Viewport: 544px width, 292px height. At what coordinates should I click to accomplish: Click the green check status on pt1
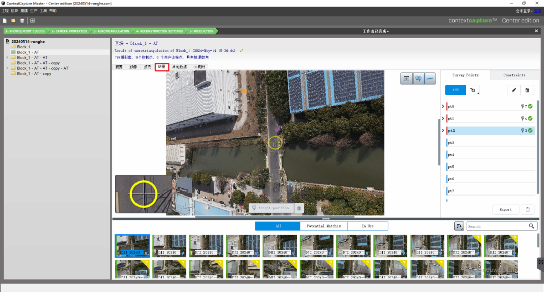point(530,118)
